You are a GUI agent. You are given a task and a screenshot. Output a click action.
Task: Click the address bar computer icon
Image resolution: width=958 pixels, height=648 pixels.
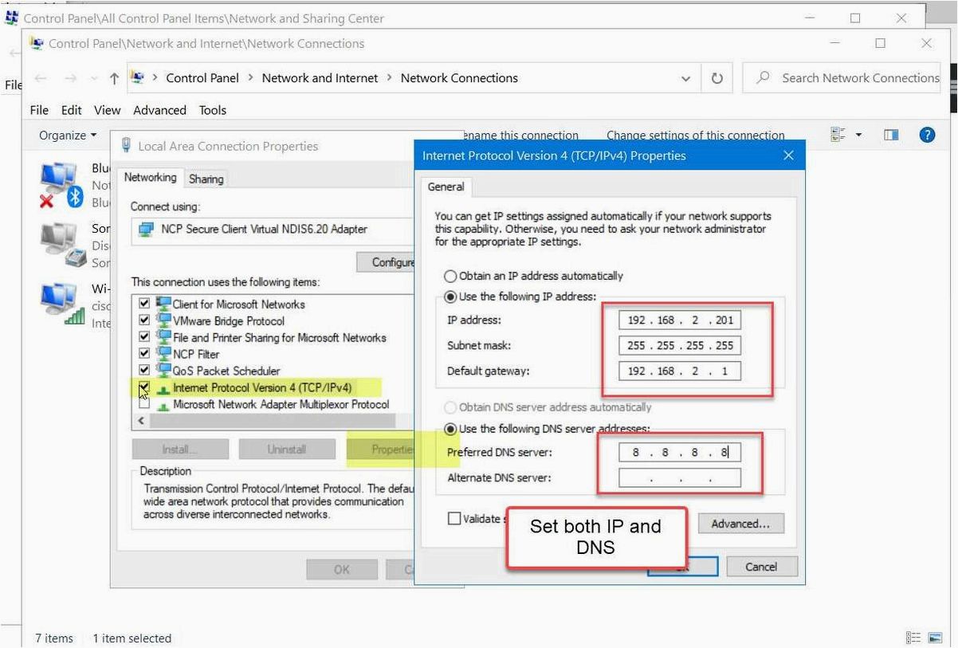click(136, 77)
